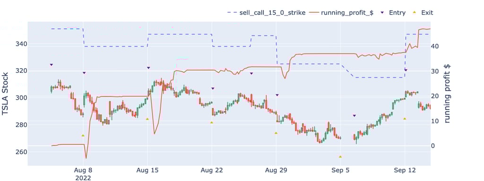Select the purple Entry marker at Aug 15

[x=148, y=68]
